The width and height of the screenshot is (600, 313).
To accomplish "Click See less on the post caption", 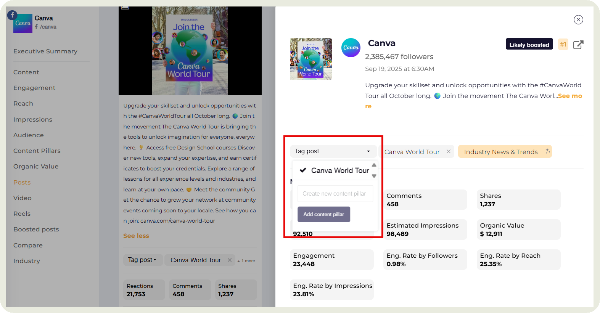I will tap(136, 236).
